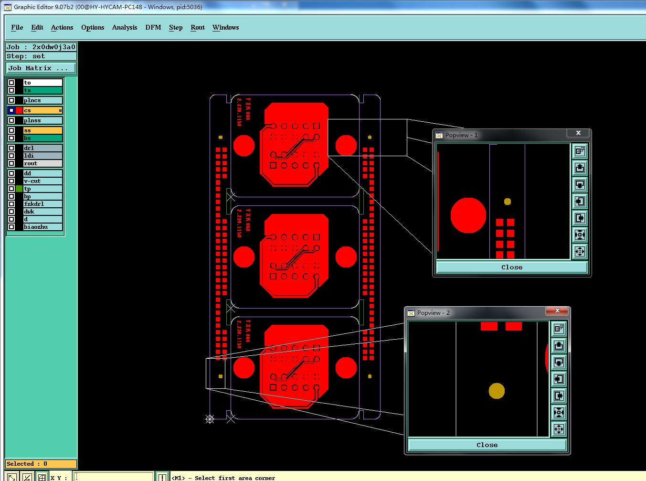Open the Analysis menu
Viewport: 646px width, 481px height.
coord(125,27)
